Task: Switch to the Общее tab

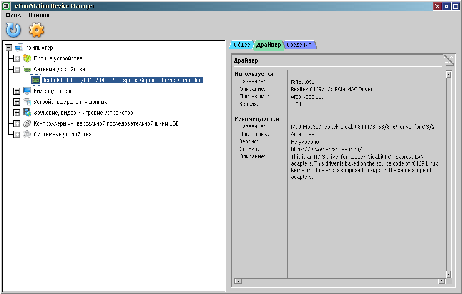Action: pyautogui.click(x=241, y=45)
